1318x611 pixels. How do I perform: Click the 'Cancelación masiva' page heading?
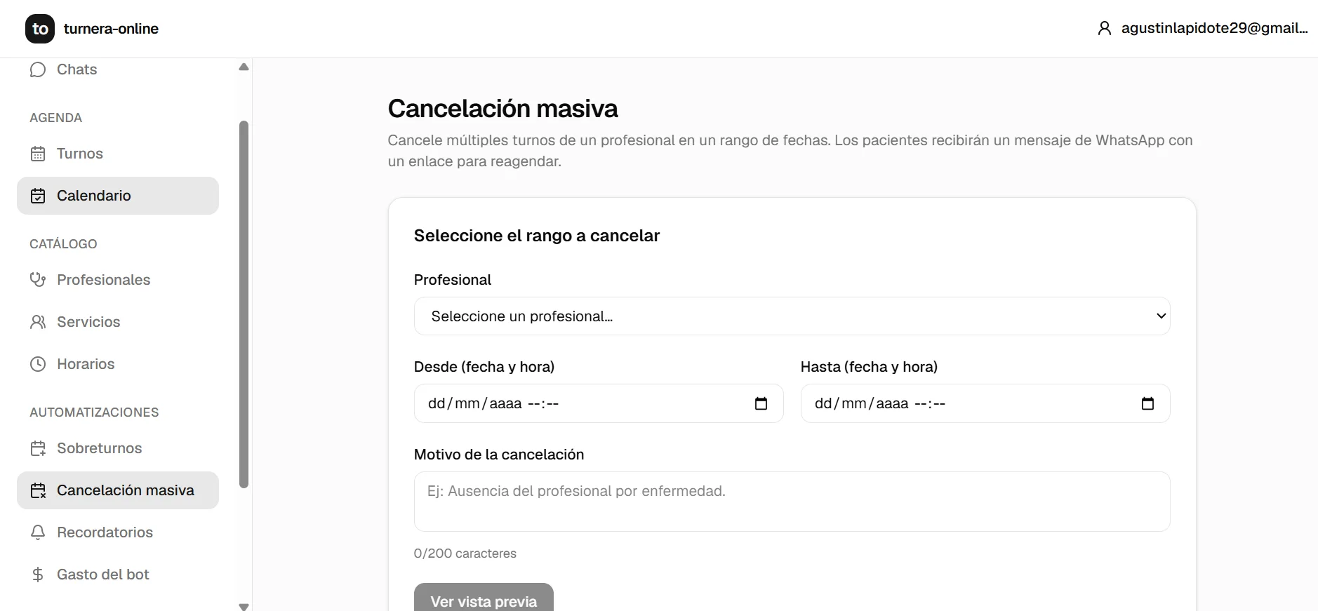coord(502,109)
